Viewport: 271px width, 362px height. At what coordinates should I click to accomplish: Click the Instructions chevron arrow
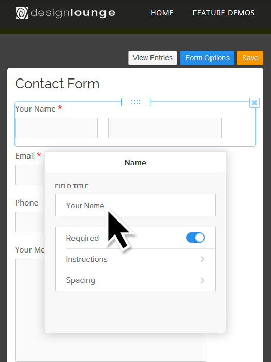[x=202, y=259]
